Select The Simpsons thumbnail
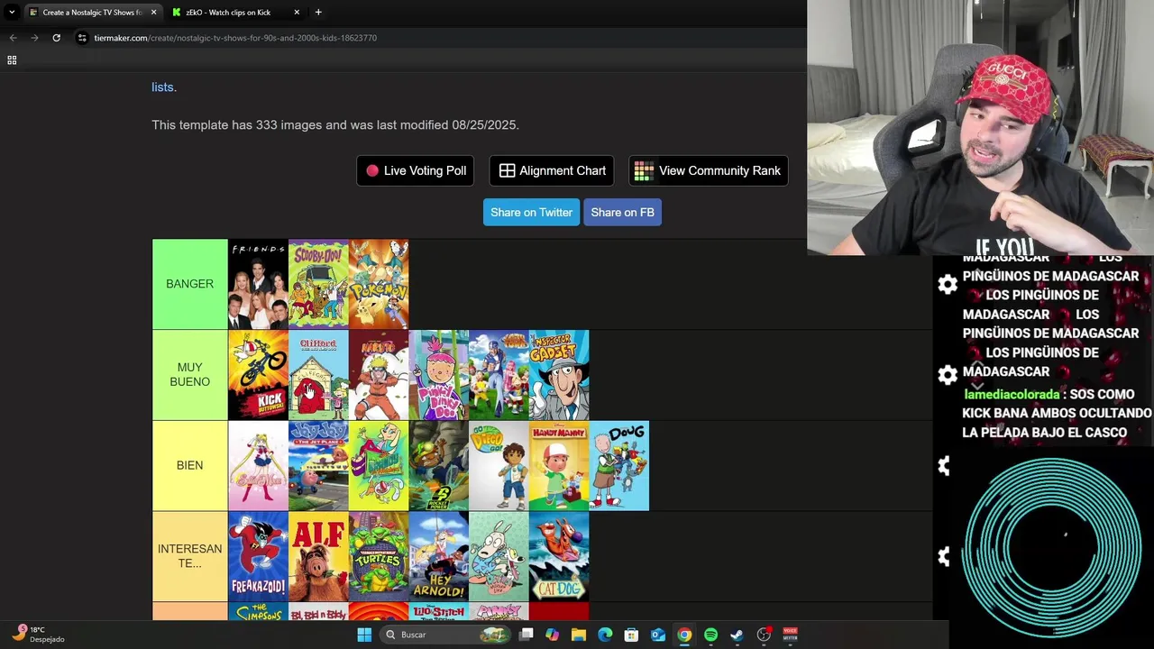 click(x=258, y=612)
